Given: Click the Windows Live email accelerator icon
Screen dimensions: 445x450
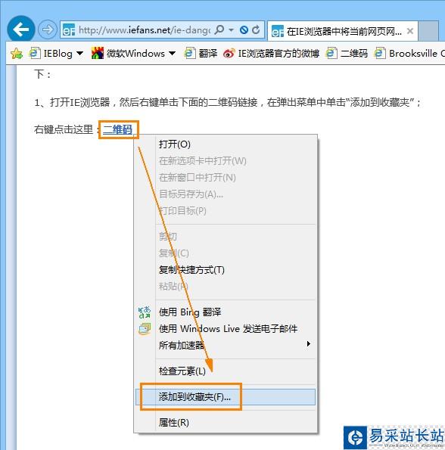Looking at the screenshot, I should pyautogui.click(x=145, y=329).
